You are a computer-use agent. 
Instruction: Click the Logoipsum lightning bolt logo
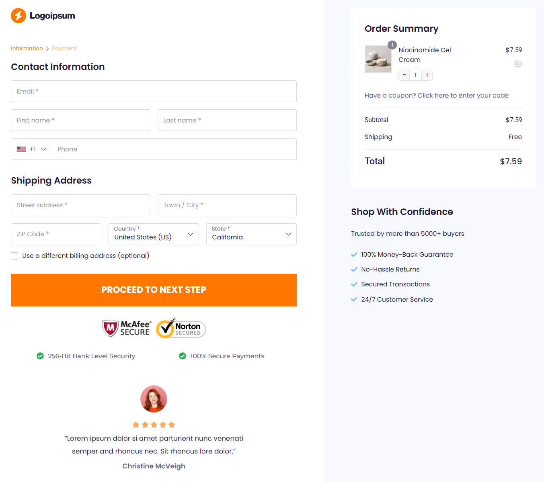click(x=18, y=16)
